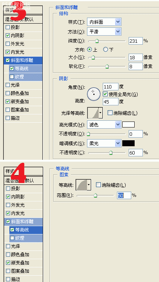Click the white 高光模式 color swatch

tap(128, 124)
